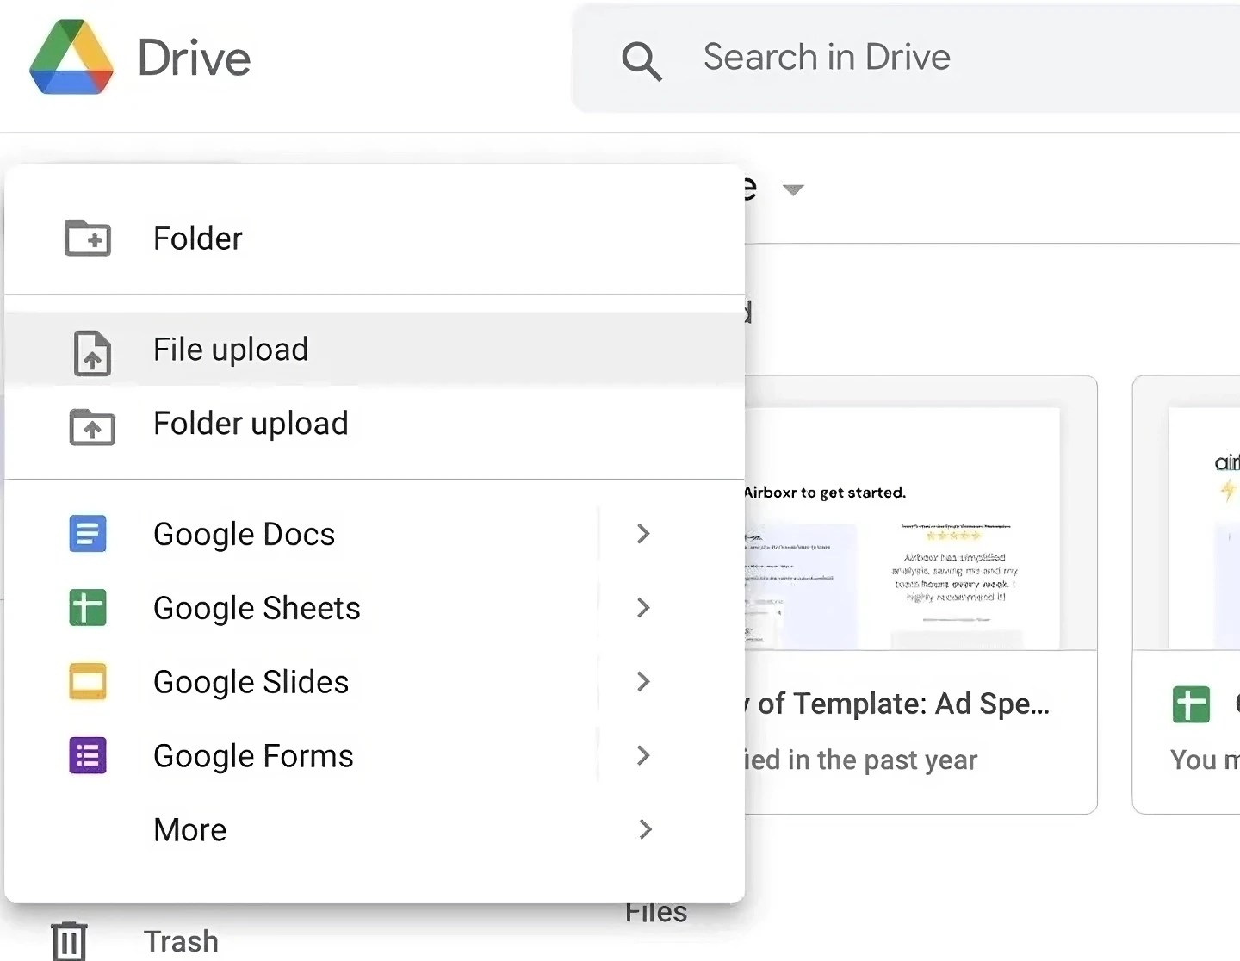Select Folder upload from the menu

click(x=251, y=424)
